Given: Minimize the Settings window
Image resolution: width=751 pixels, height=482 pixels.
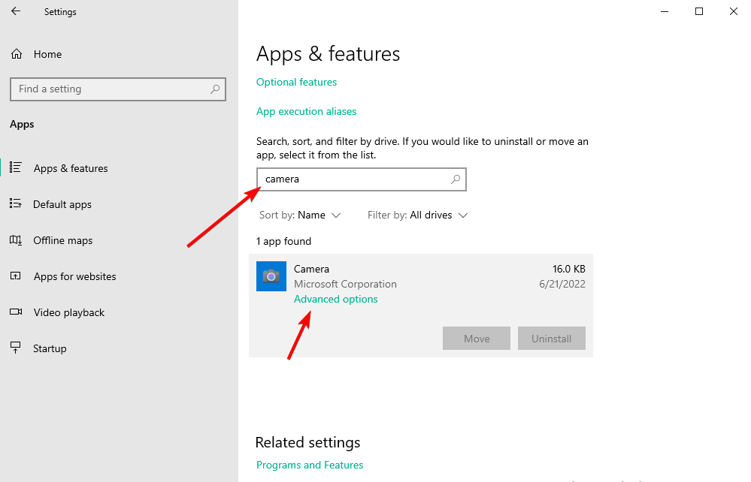Looking at the screenshot, I should coord(665,11).
